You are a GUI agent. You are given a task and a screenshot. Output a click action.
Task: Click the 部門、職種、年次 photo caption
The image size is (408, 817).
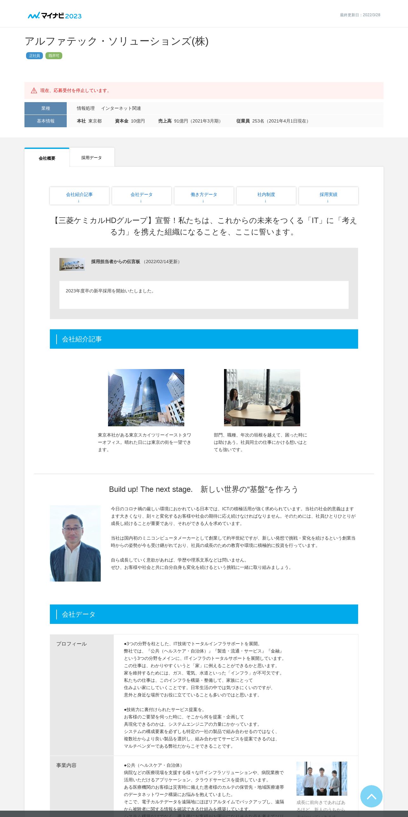tap(261, 442)
